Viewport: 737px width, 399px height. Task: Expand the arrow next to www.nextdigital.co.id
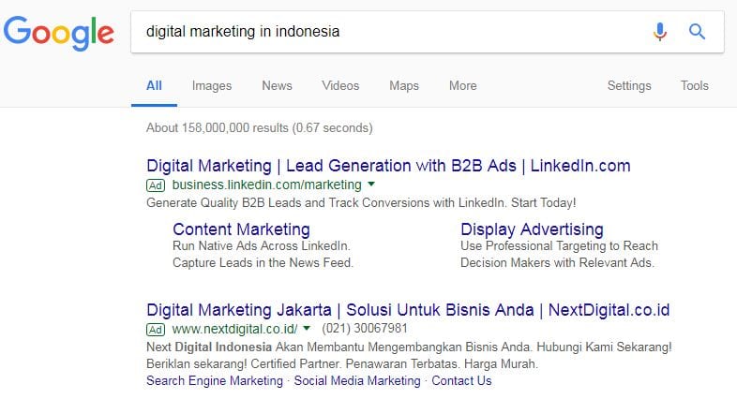click(307, 328)
